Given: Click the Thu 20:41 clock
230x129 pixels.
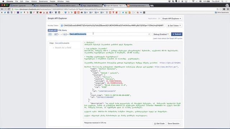Looking at the screenshot, I should (216, 1).
